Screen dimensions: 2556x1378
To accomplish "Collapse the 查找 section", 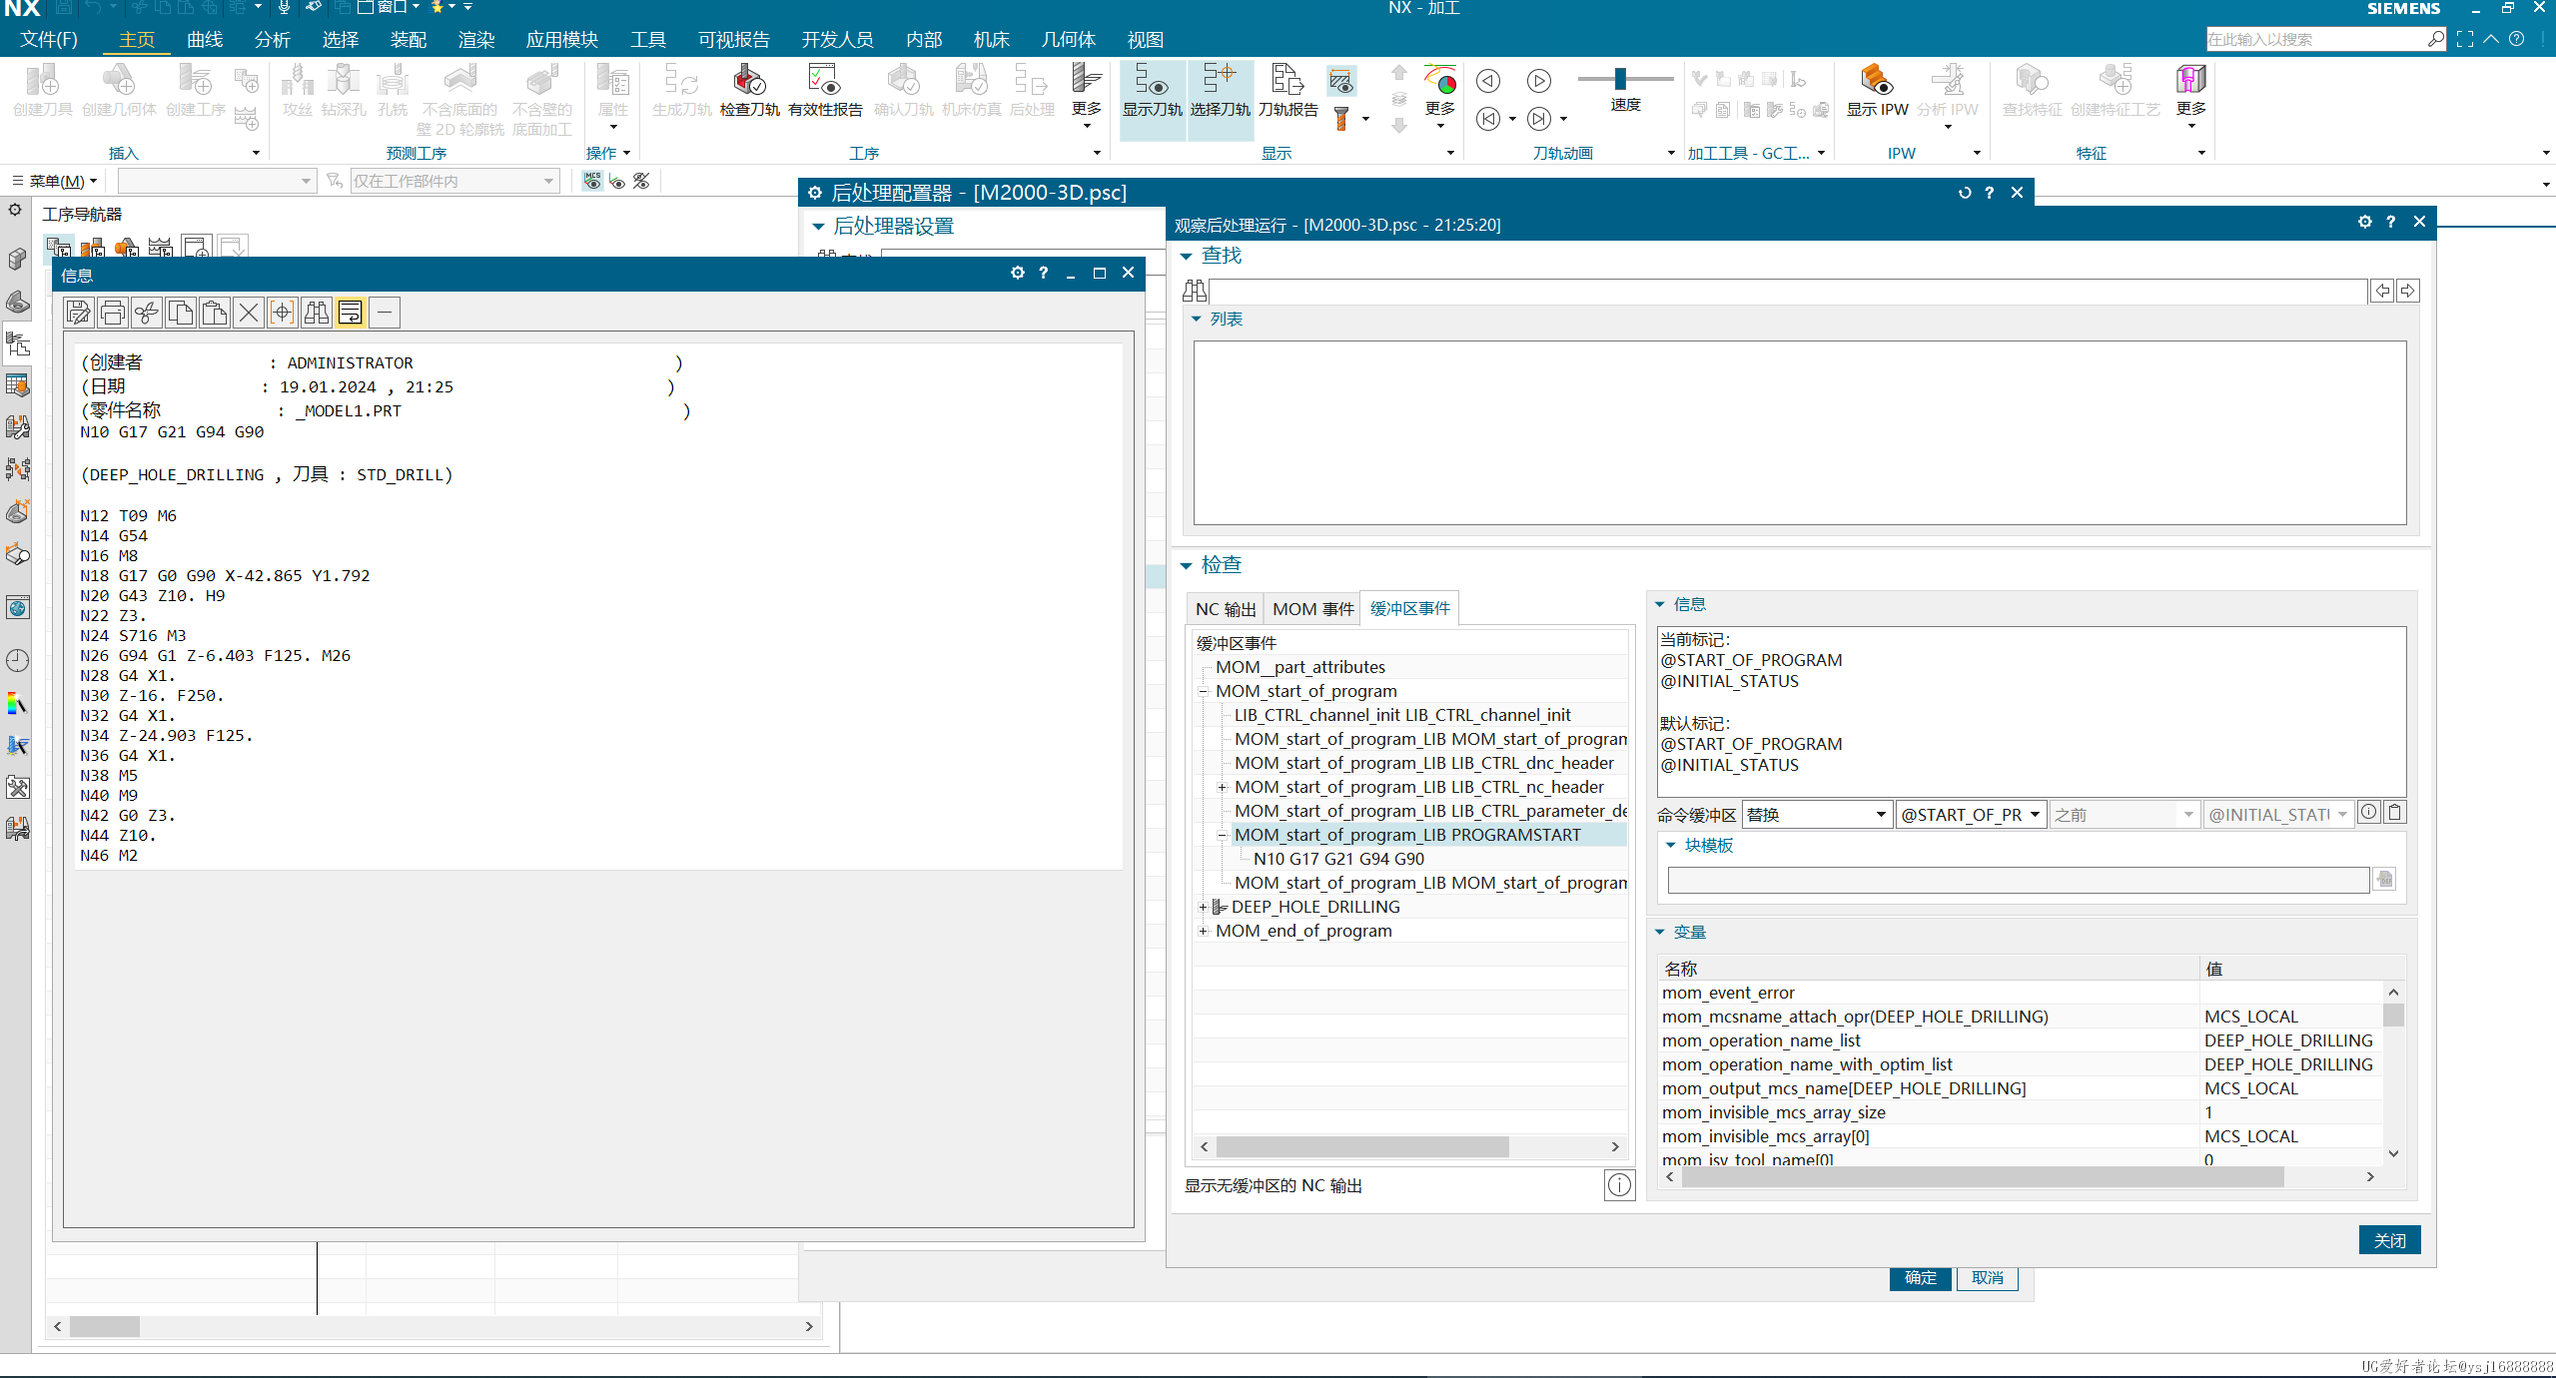I will (x=1186, y=256).
